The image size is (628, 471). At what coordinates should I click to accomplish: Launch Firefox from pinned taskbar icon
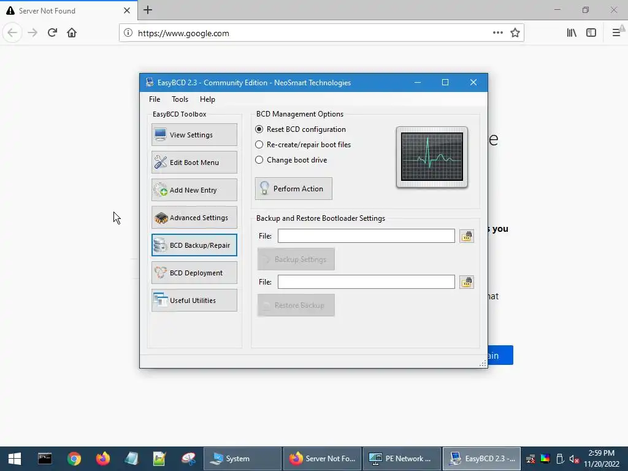(103, 459)
